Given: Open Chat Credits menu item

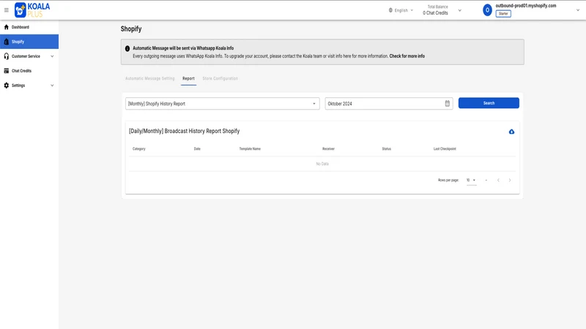Looking at the screenshot, I should [x=29, y=71].
